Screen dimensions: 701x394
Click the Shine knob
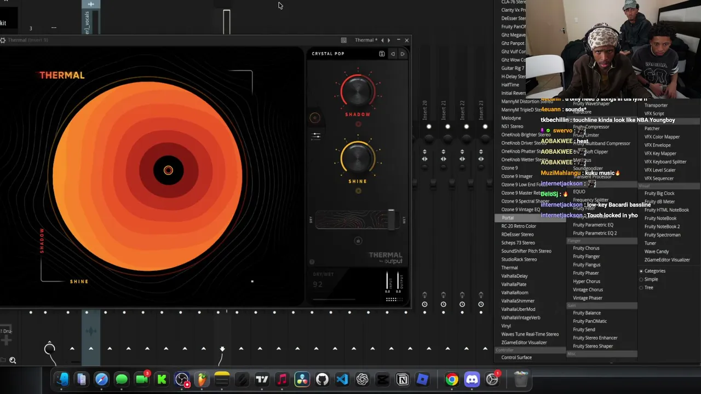tap(358, 158)
